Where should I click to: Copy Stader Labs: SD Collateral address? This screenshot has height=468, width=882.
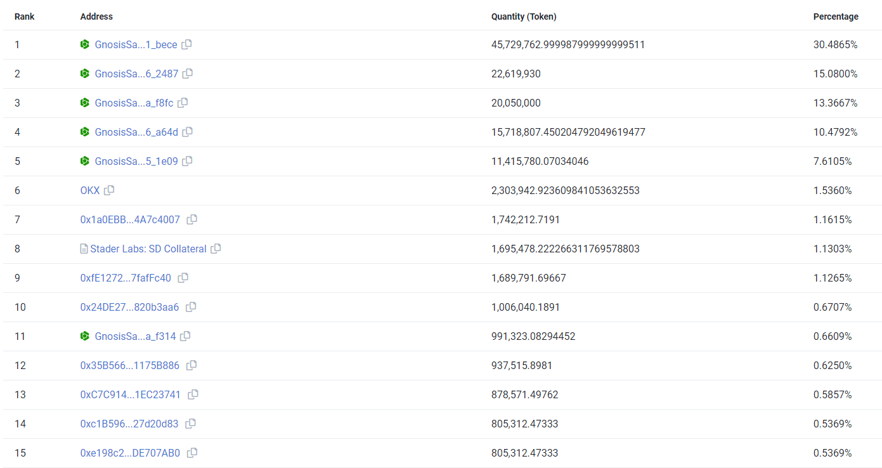pyautogui.click(x=216, y=249)
